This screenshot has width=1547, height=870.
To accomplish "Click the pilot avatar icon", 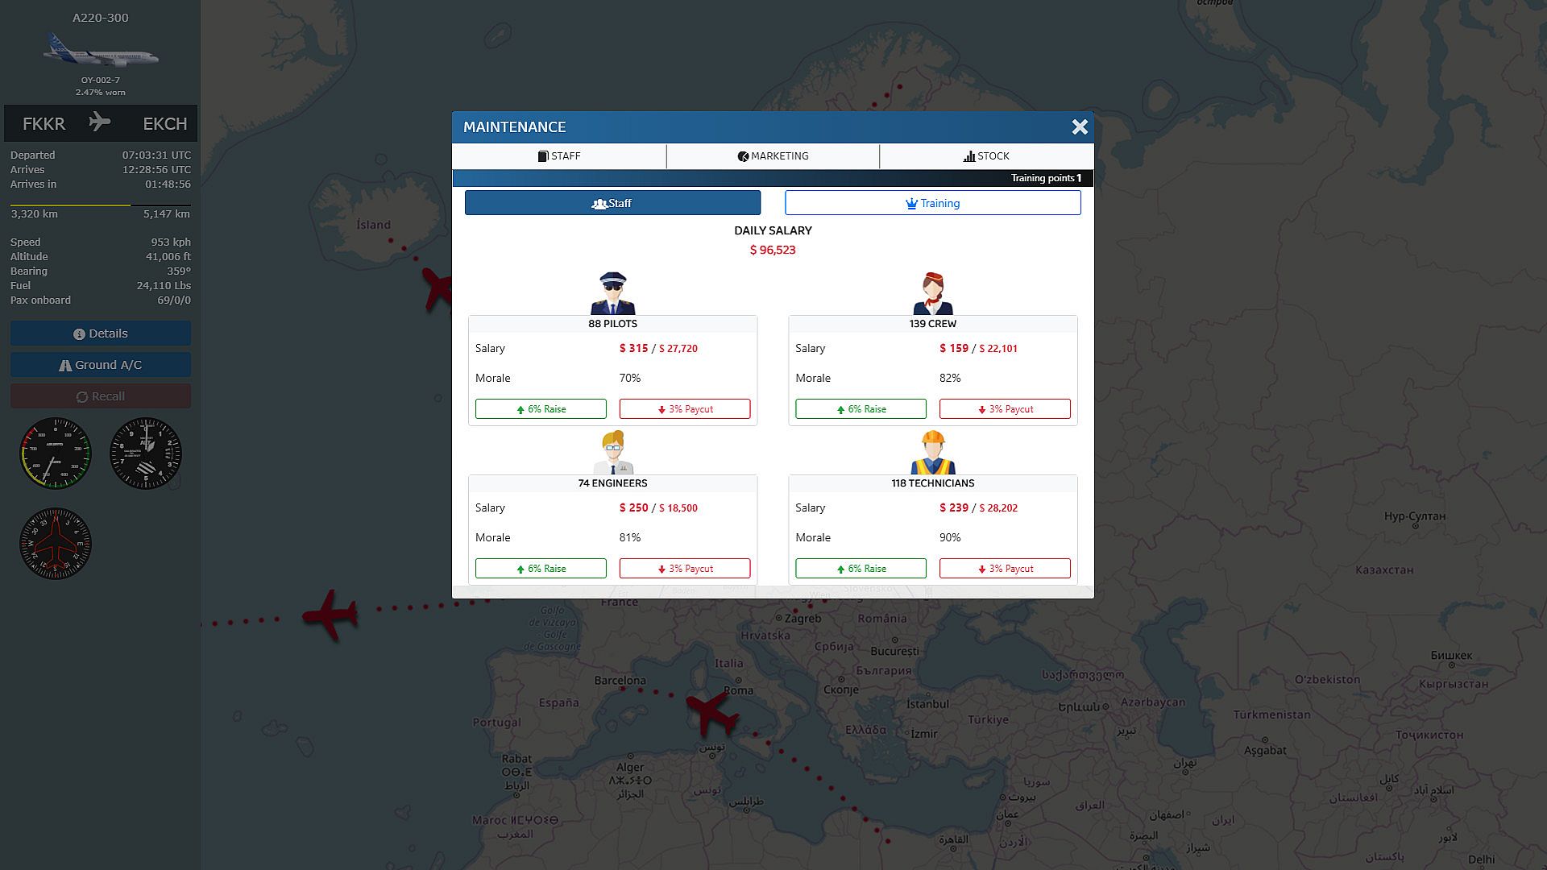I will click(x=612, y=293).
